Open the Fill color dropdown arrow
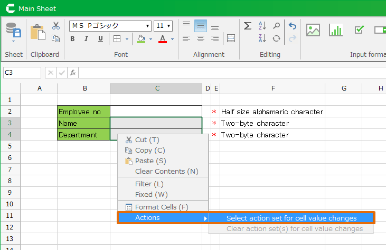The image size is (386, 250). point(150,39)
